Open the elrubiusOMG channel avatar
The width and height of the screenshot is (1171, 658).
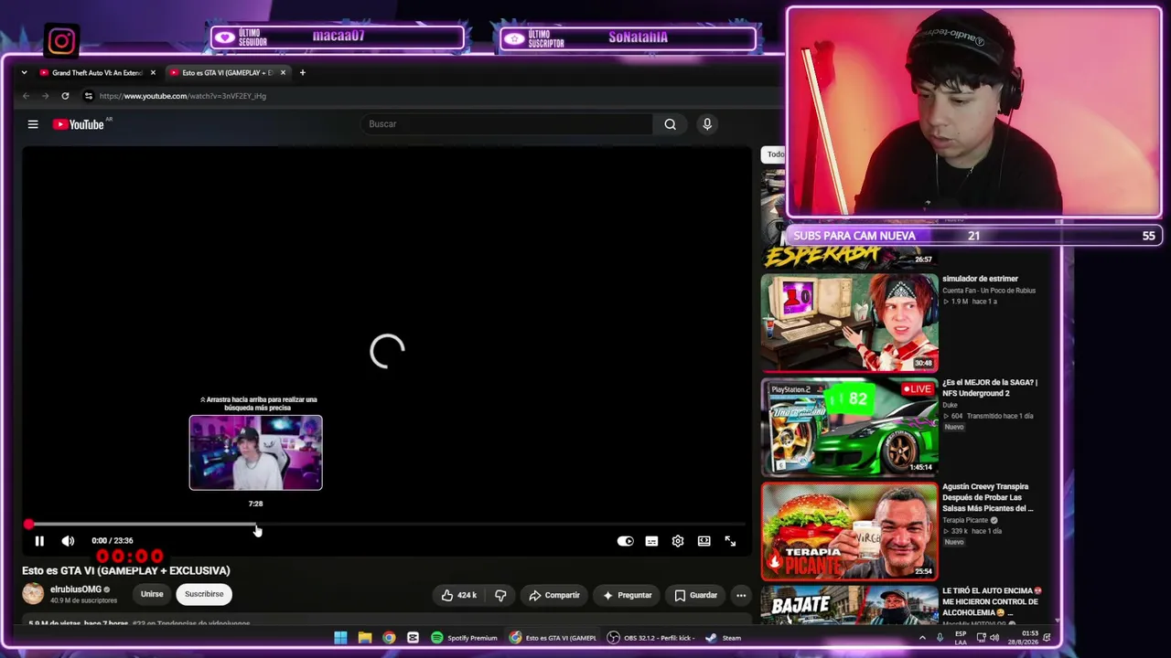point(33,594)
